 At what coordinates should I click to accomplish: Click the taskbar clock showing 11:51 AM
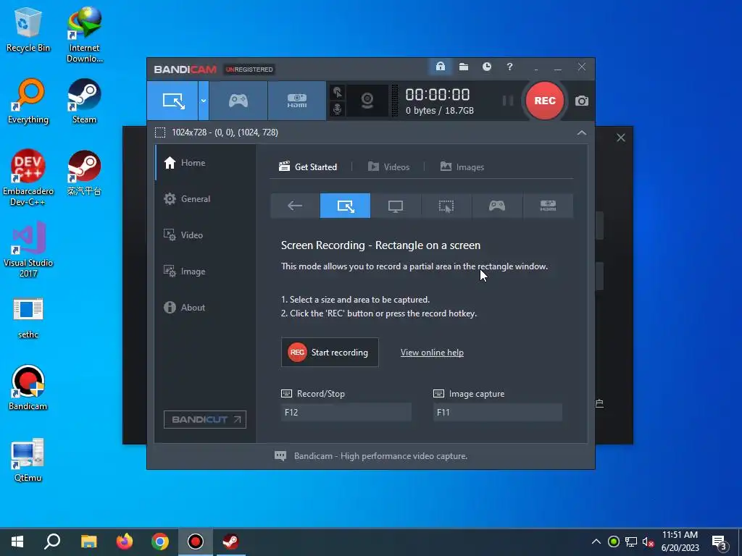[x=680, y=542]
